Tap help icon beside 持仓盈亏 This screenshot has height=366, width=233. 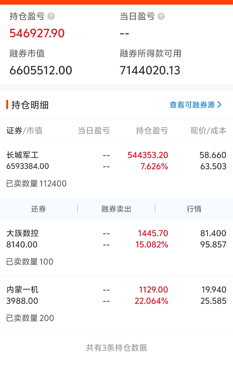coord(51,16)
